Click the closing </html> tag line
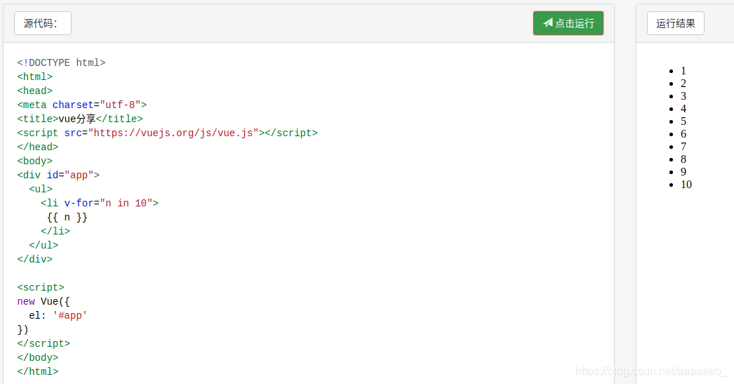This screenshot has height=384, width=734. 38,371
